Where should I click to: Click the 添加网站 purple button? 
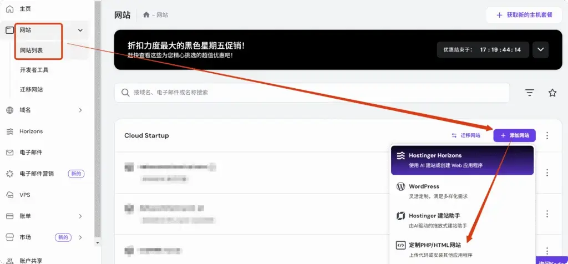(x=514, y=135)
